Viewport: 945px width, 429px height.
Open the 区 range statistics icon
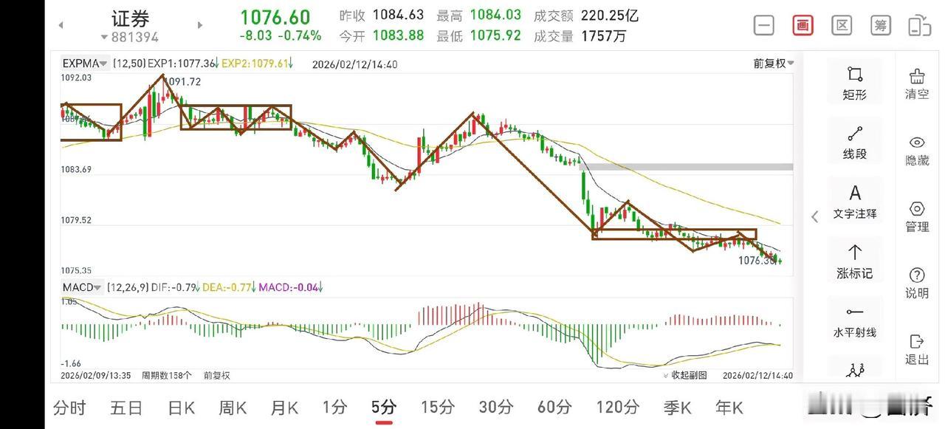point(842,25)
